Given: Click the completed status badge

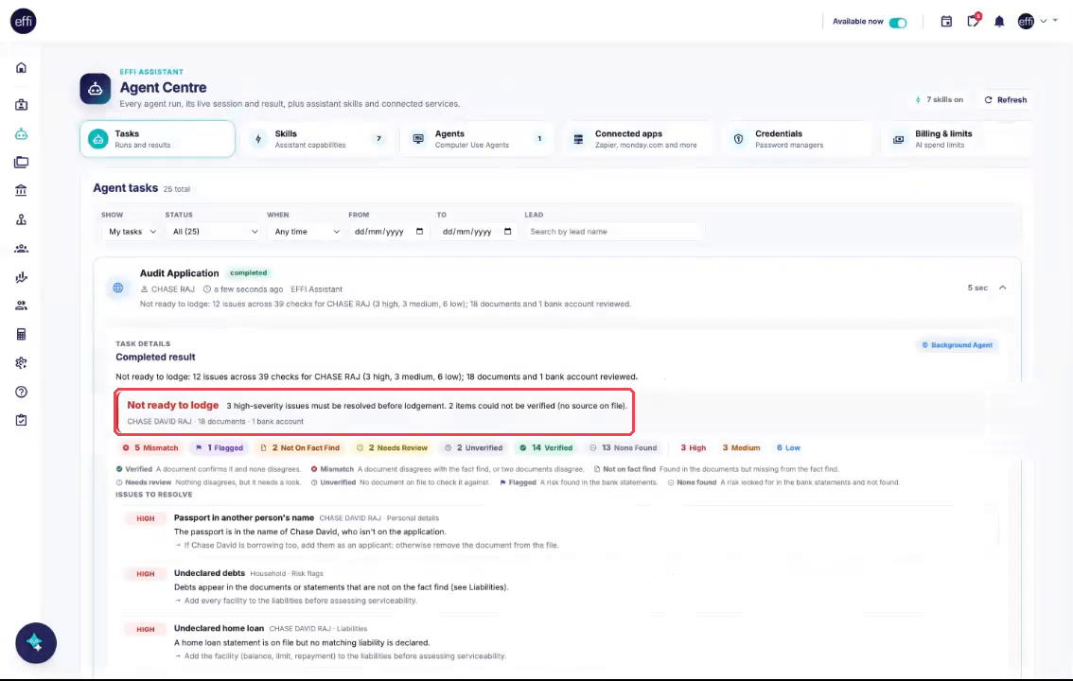Looking at the screenshot, I should (249, 272).
